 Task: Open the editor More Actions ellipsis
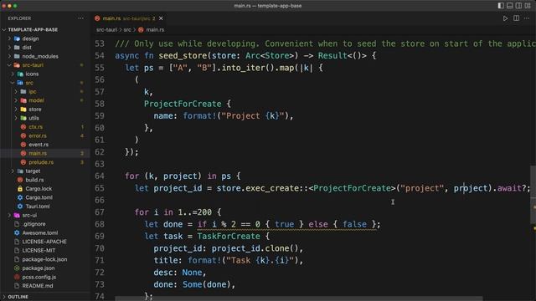[x=527, y=18]
